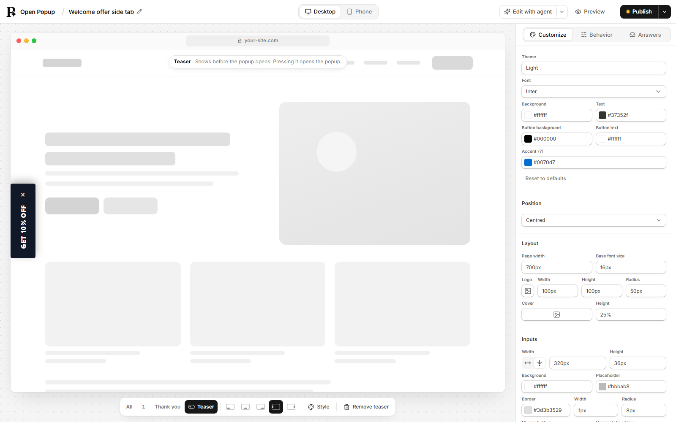Click the Publish button

(x=639, y=12)
